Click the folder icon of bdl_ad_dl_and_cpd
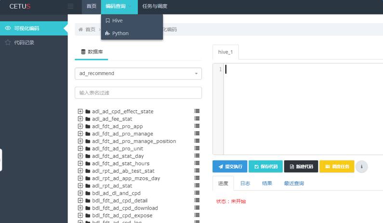The width and height of the screenshot is (383, 223). click(x=88, y=193)
